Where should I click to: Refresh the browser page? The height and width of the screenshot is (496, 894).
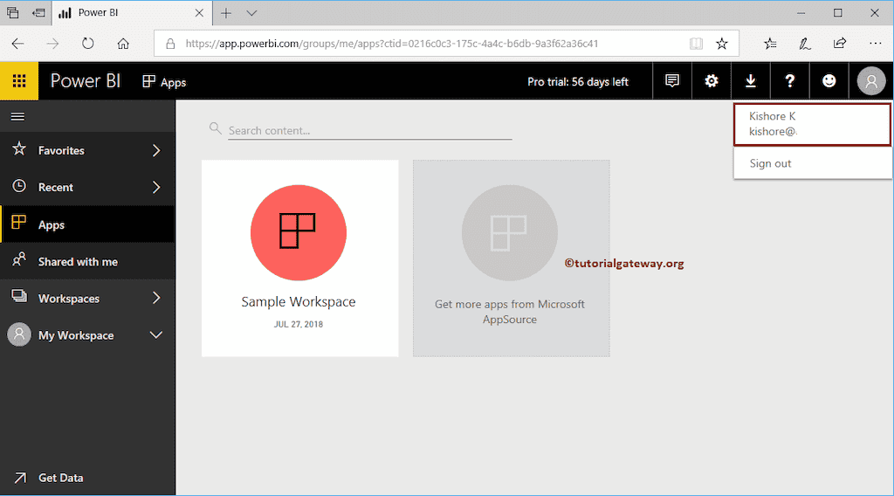click(87, 44)
